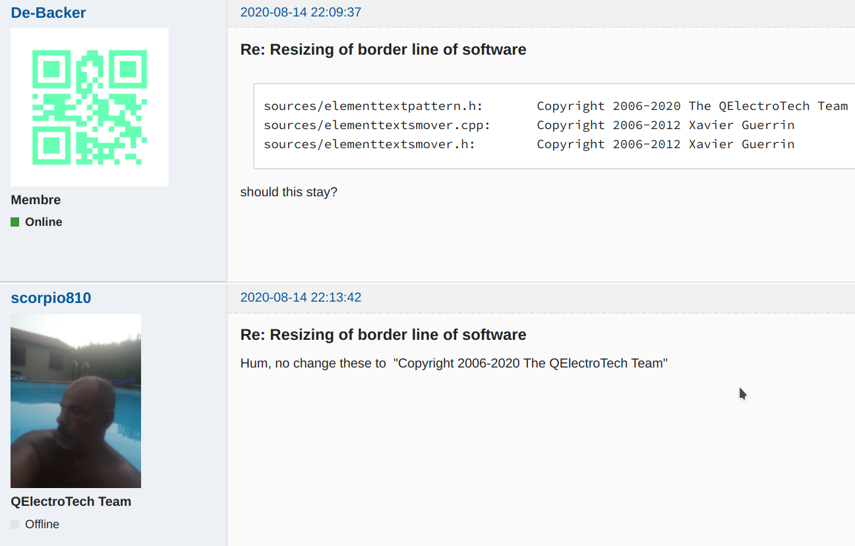This screenshot has width=855, height=546.
Task: Click the "should this stay?" text
Action: pyautogui.click(x=289, y=192)
